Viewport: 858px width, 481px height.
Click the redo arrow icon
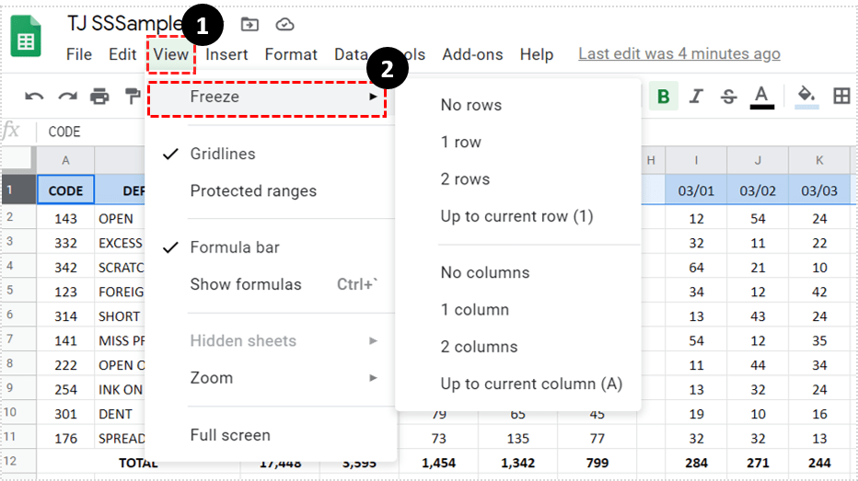tap(67, 96)
